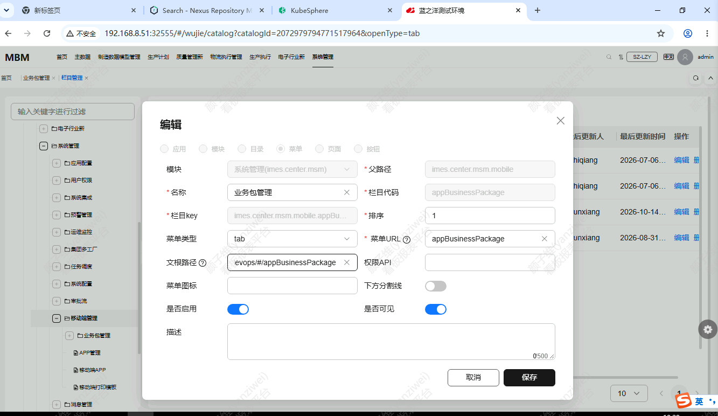Bookmark this page with the star icon
718x416 pixels.
[x=661, y=33]
